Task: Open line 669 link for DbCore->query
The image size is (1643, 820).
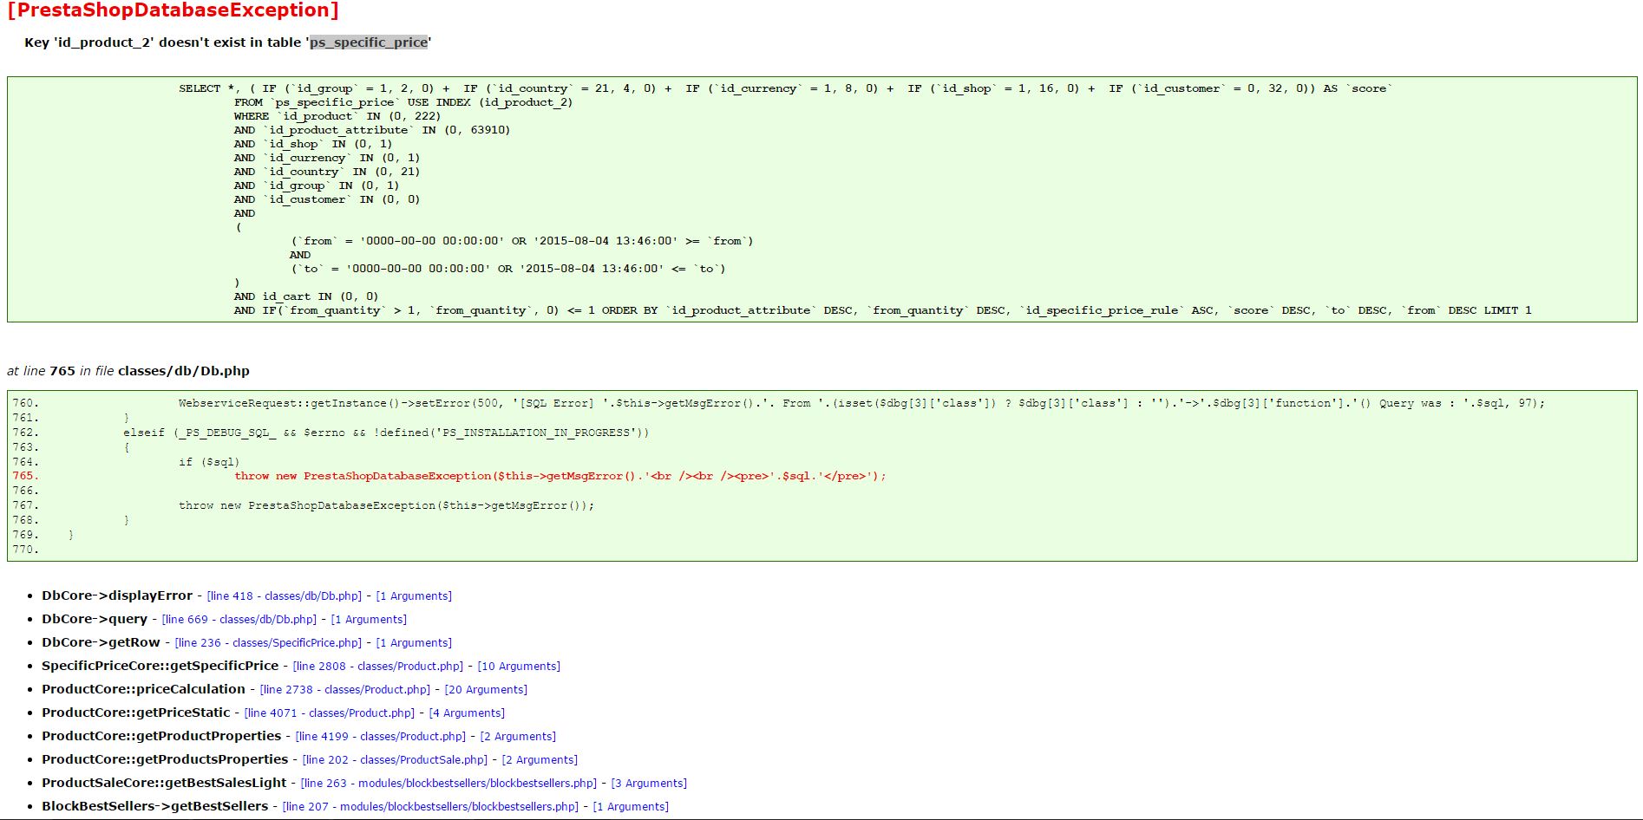Action: pos(237,619)
